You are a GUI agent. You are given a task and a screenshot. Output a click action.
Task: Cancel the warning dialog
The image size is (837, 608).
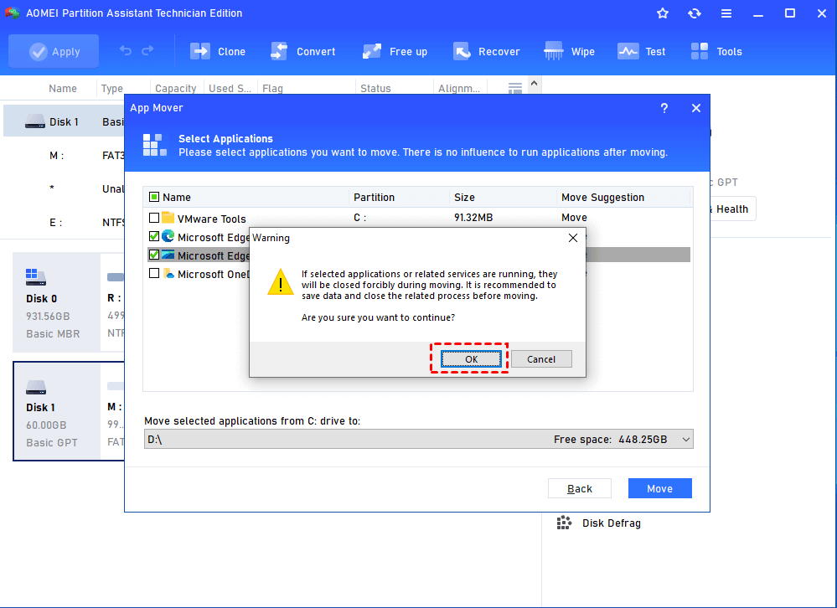tap(540, 359)
